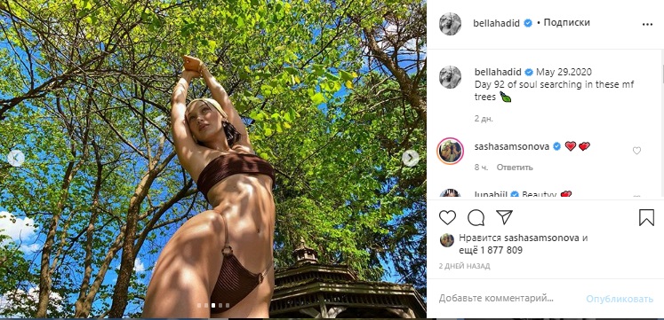Click the carousel pagination dots

click(x=213, y=305)
